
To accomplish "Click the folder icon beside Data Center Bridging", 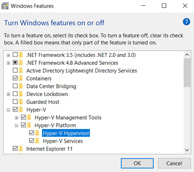I will click(21, 86).
